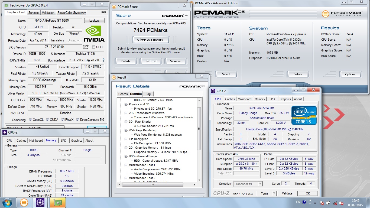The height and width of the screenshot is (208, 370).
Task: Click the Futuremark logo in PCMark05
Action: (342, 14)
